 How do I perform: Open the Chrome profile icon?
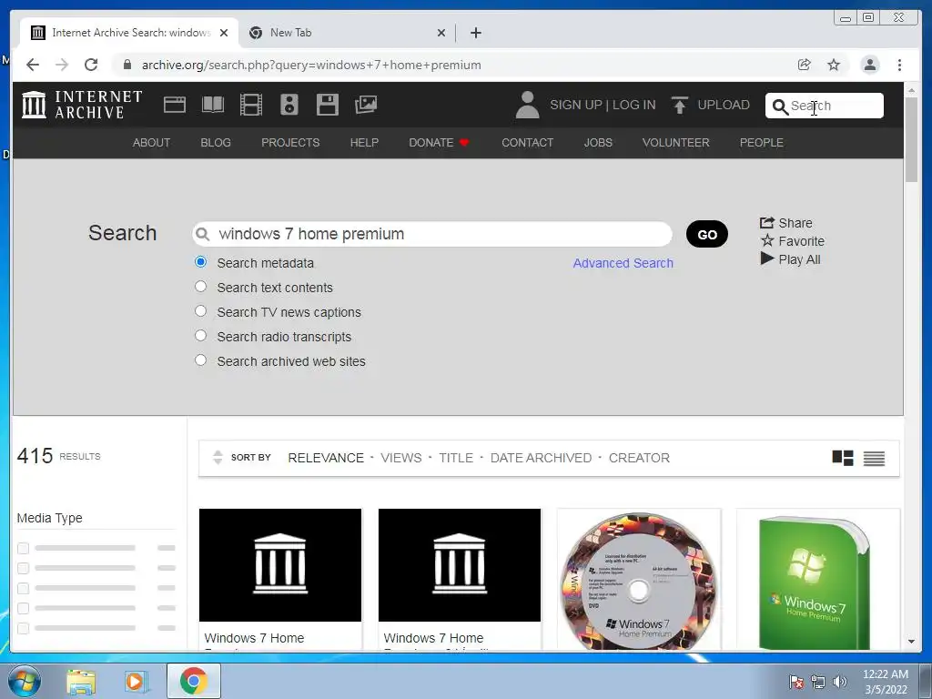[869, 65]
